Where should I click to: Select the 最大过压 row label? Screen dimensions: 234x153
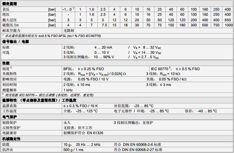[9, 20]
